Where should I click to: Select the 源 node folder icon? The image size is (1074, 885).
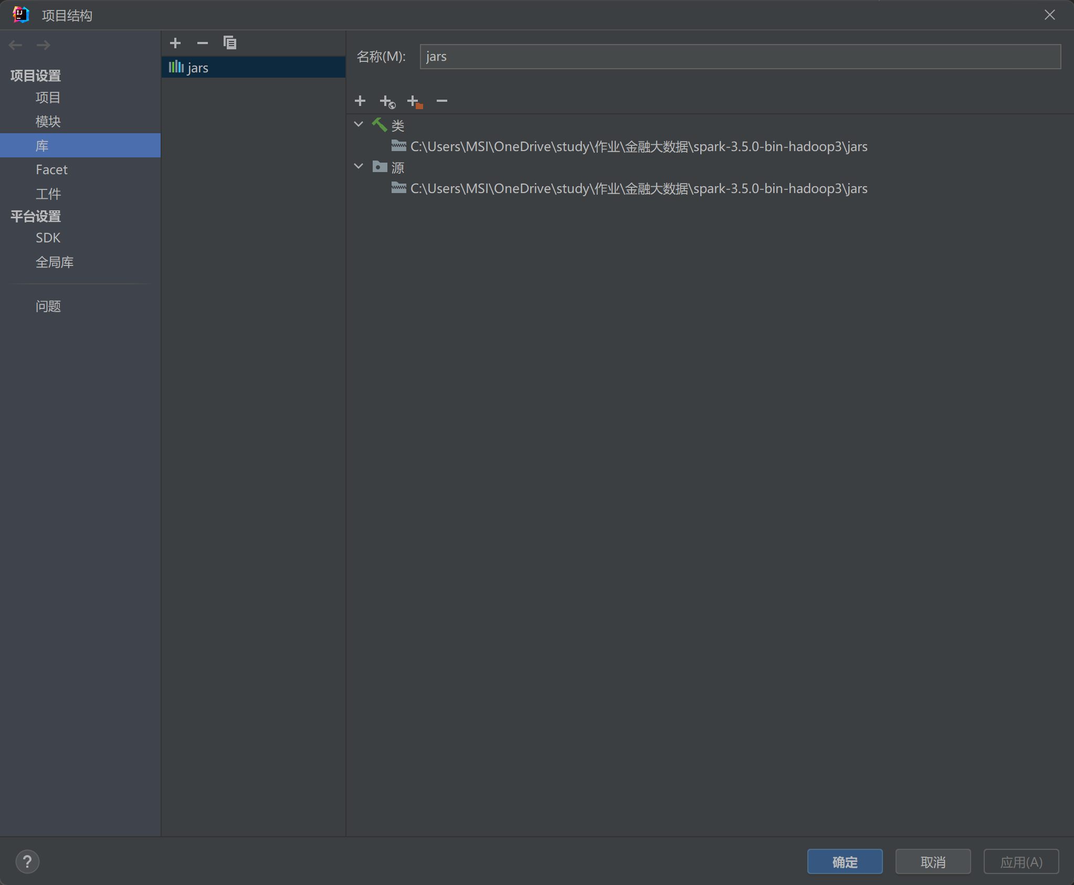pos(380,167)
